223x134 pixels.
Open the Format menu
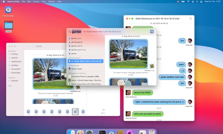coord(36,1)
